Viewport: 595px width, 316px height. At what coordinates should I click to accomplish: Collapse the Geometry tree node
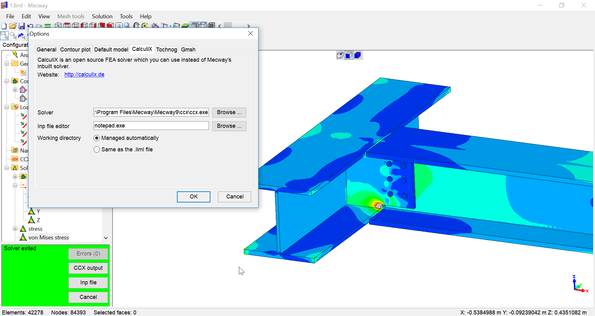(x=7, y=64)
